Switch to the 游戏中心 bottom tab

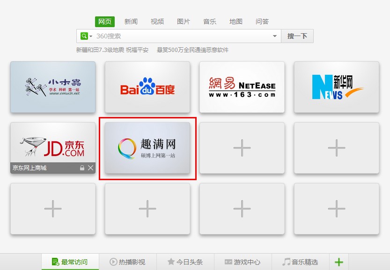tap(243, 262)
